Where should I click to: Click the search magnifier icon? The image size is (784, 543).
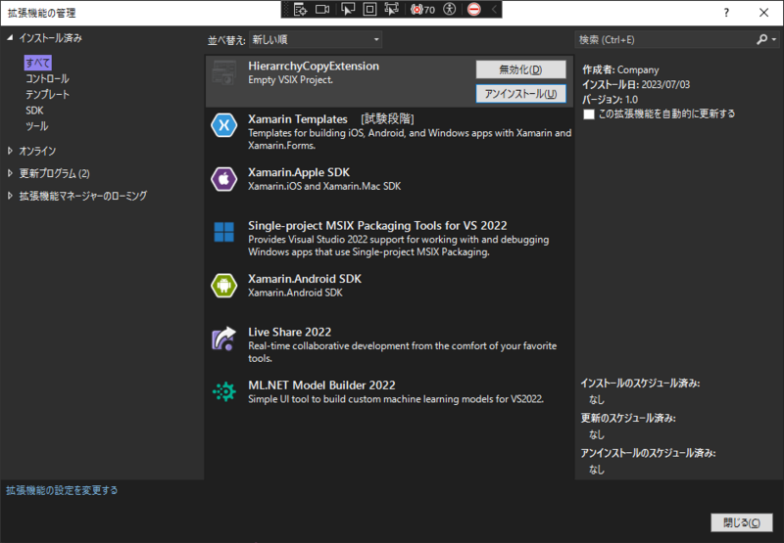(761, 39)
